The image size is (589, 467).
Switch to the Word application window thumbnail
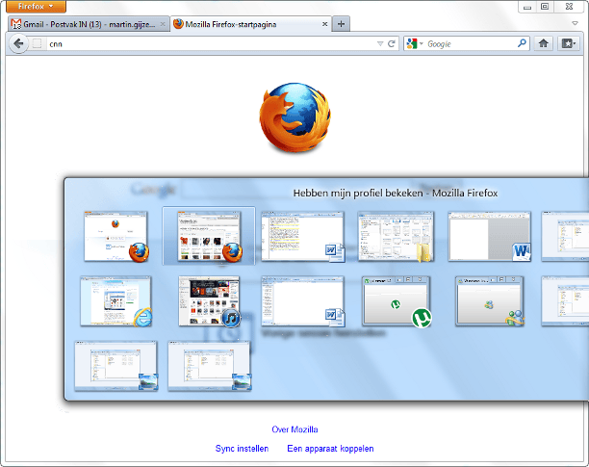tap(489, 236)
